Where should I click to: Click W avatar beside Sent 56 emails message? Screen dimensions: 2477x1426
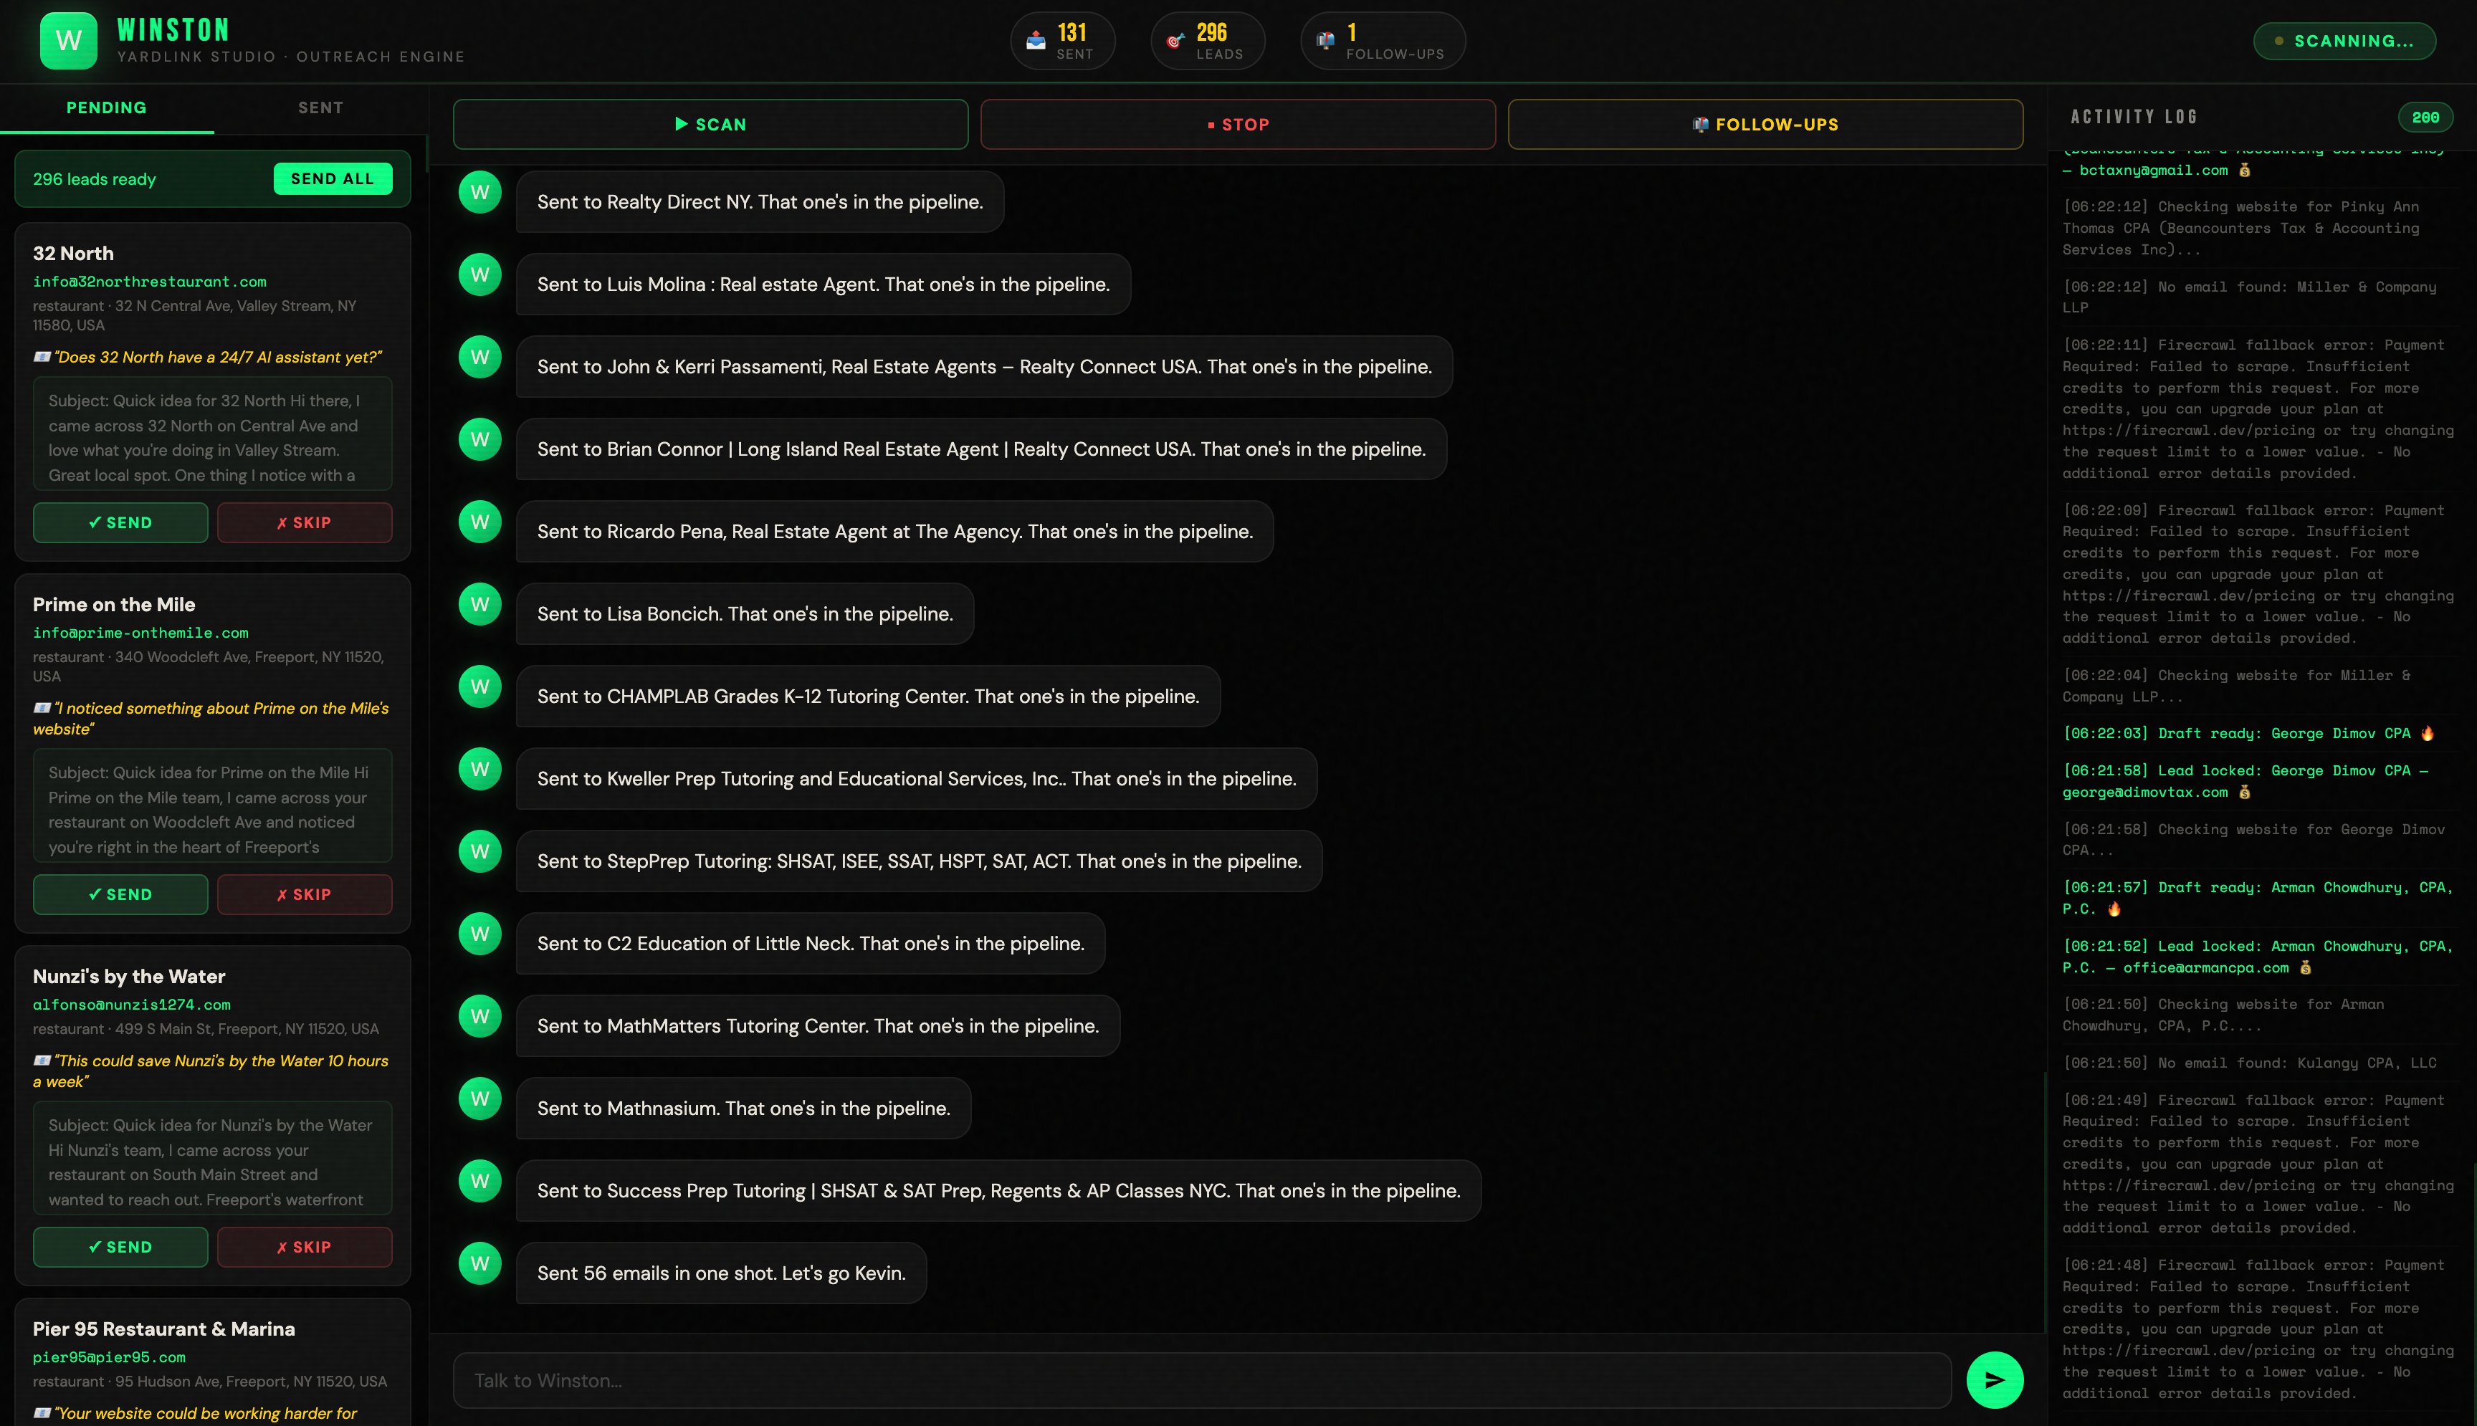pyautogui.click(x=480, y=1263)
